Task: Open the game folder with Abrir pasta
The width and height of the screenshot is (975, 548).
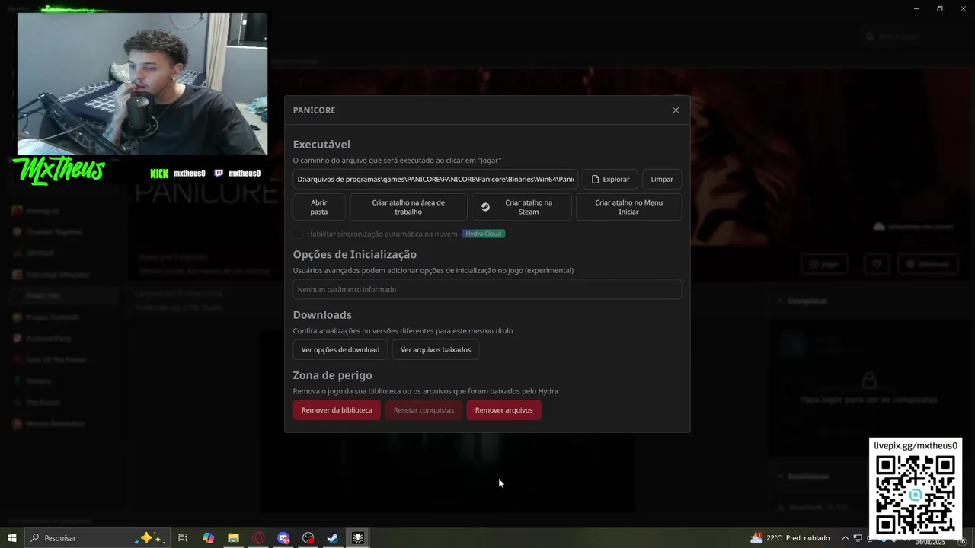Action: pyautogui.click(x=319, y=207)
